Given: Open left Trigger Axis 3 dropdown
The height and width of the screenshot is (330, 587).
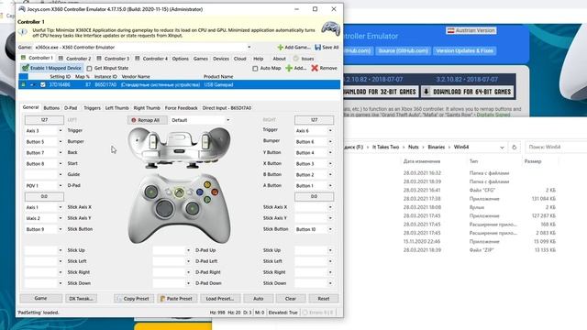Looking at the screenshot, I should pyautogui.click(x=61, y=130).
